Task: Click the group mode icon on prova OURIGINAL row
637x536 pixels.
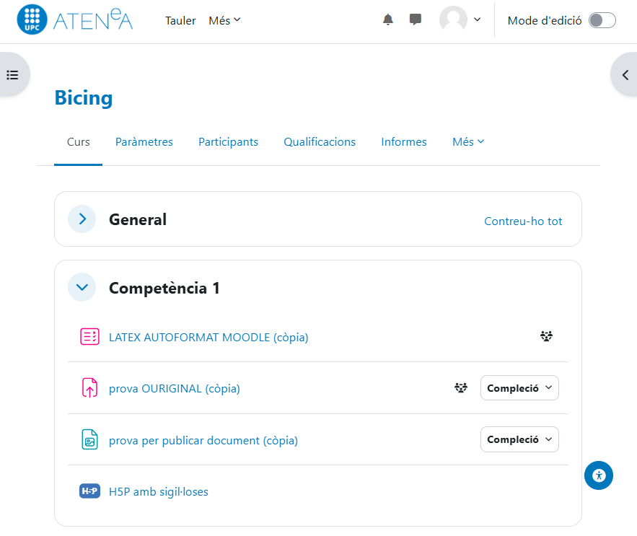Action: 461,388
